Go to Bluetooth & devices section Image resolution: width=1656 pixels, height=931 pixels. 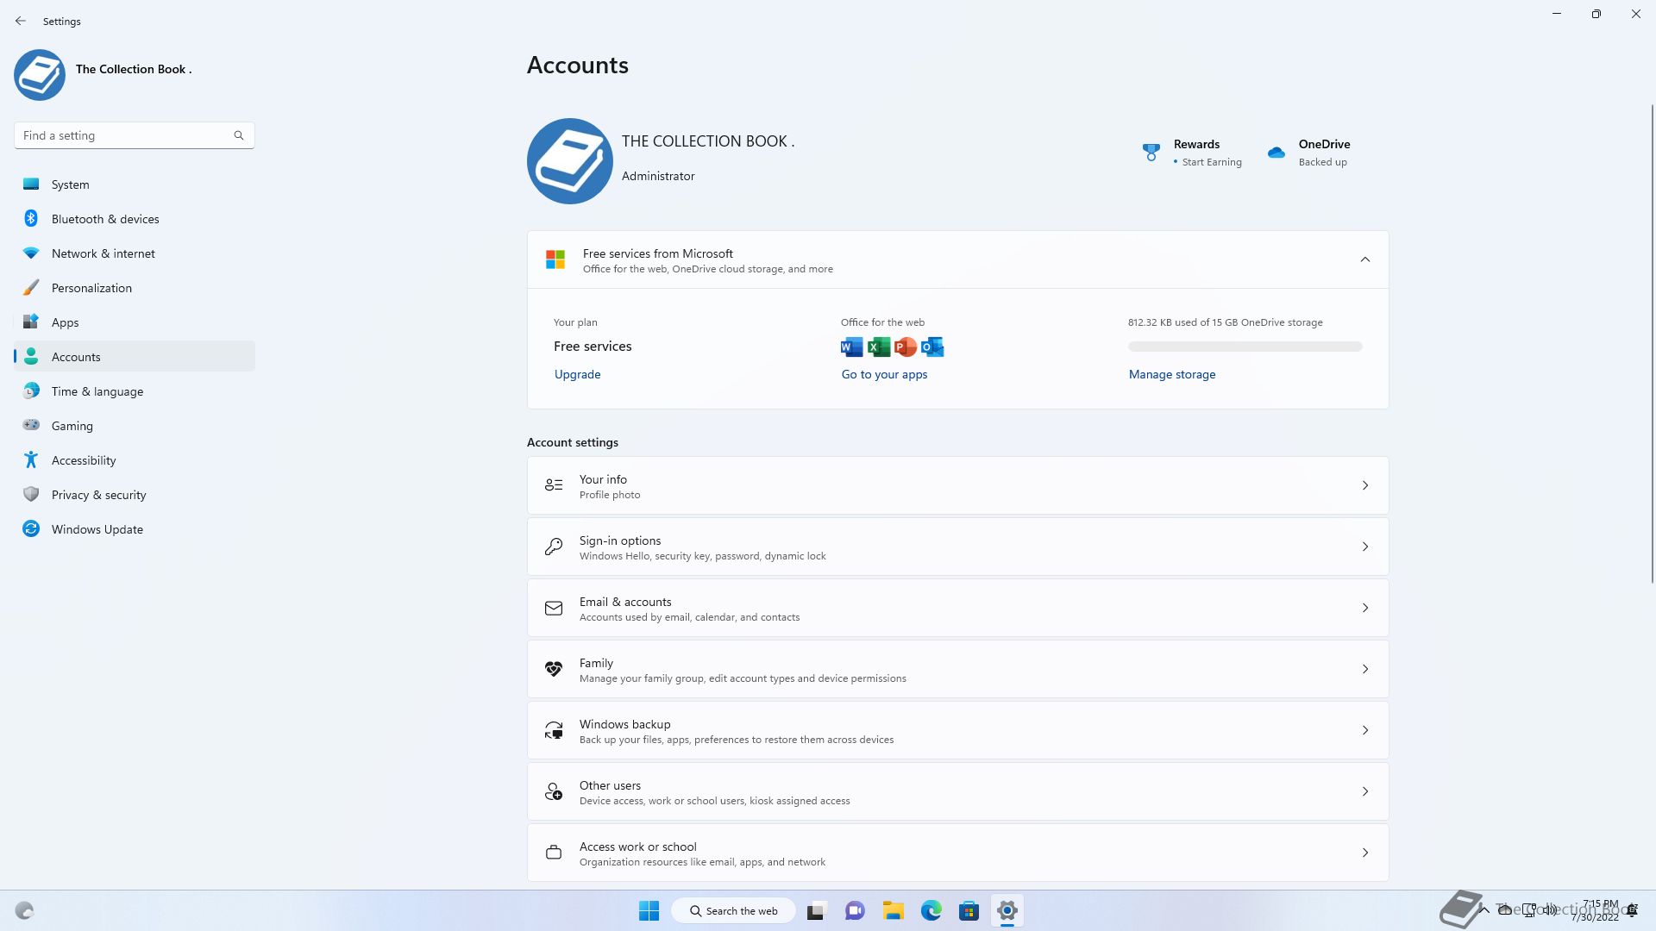click(x=104, y=219)
